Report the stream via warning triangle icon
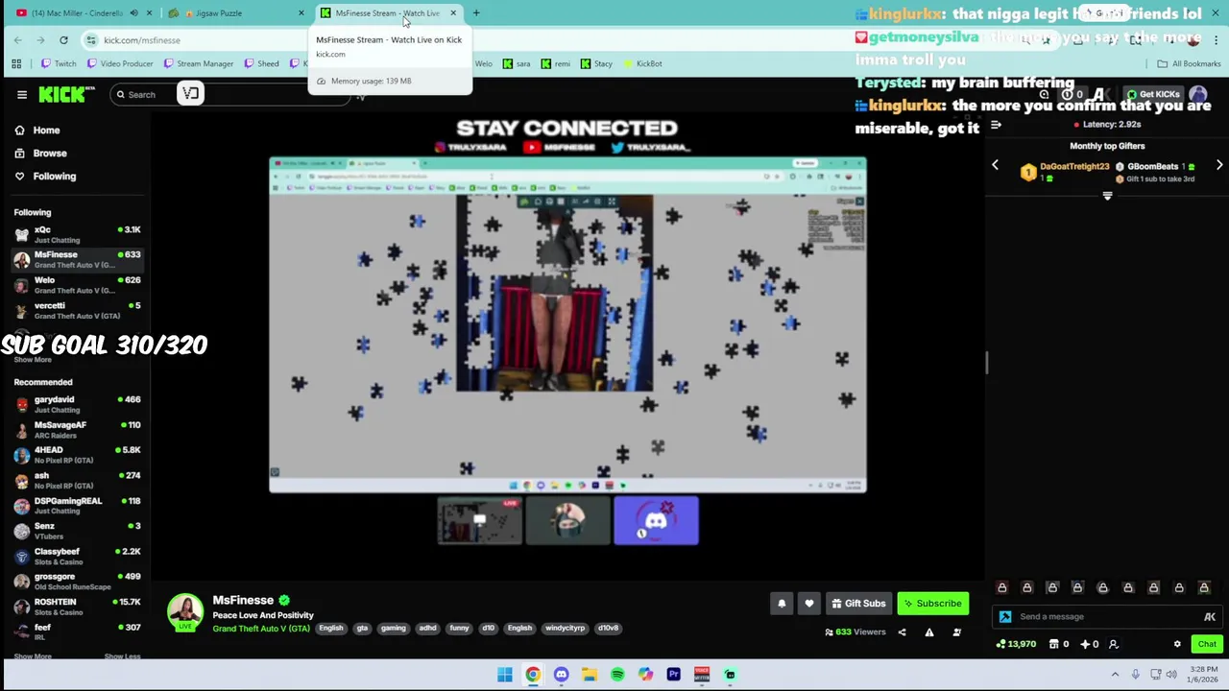This screenshot has height=691, width=1229. (928, 632)
